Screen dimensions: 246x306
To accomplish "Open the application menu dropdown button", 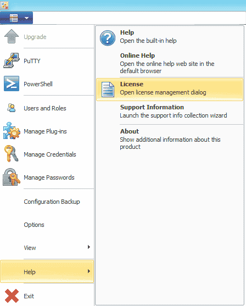I will click(16, 18).
